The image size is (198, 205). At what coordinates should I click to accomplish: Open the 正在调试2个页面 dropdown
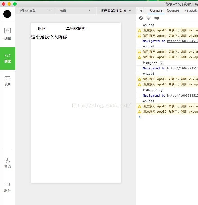[116, 10]
